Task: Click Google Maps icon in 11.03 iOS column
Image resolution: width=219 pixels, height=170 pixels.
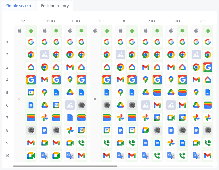Action: [x=45, y=93]
